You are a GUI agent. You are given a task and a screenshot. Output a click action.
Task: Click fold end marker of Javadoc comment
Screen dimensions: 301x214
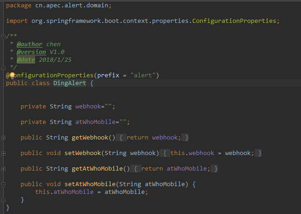coord(3,68)
